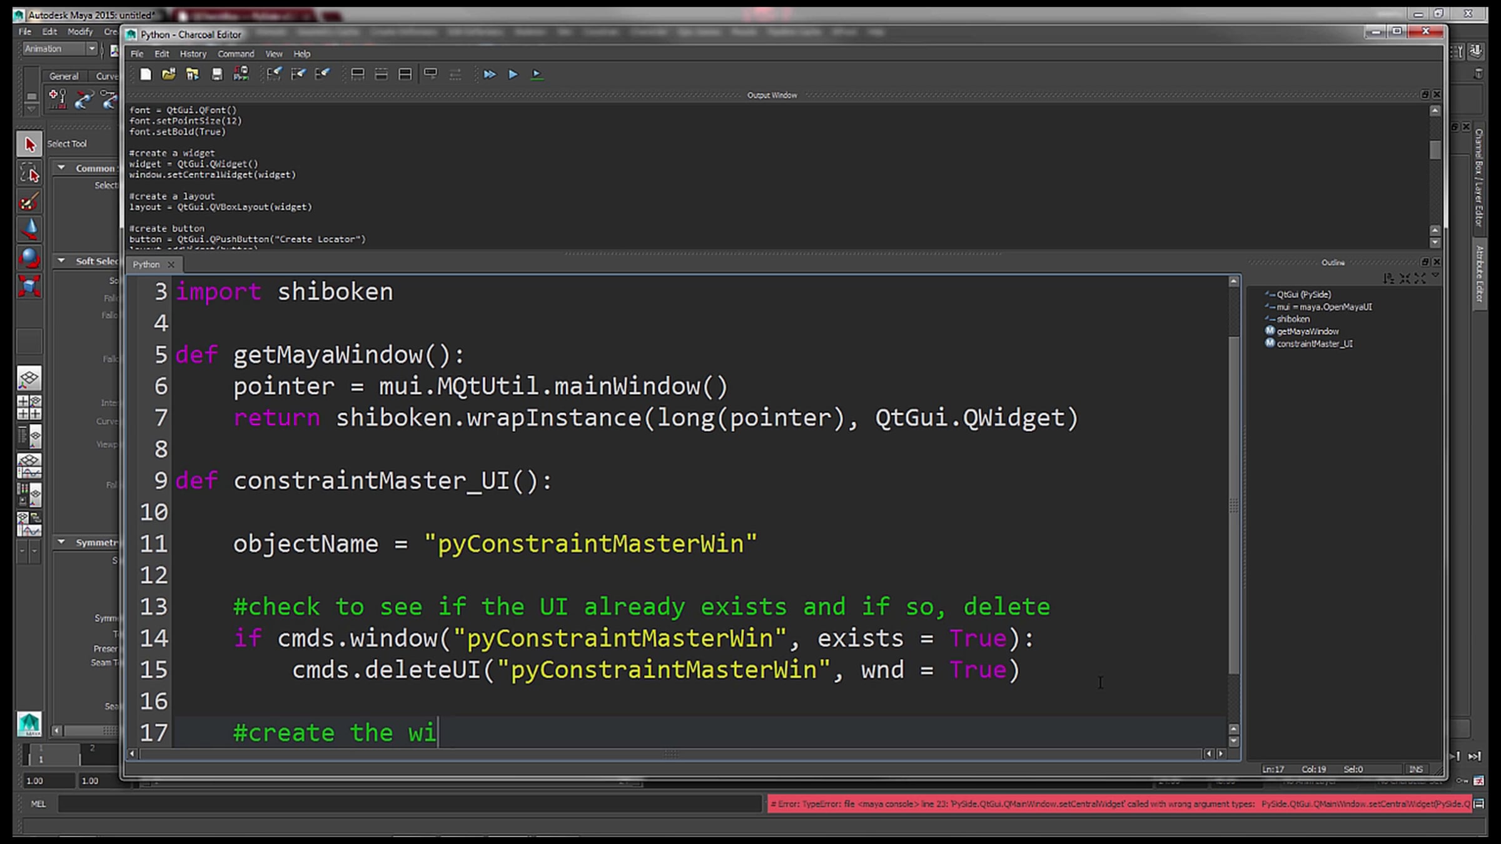Click the Save All files toolbar icon

241,74
